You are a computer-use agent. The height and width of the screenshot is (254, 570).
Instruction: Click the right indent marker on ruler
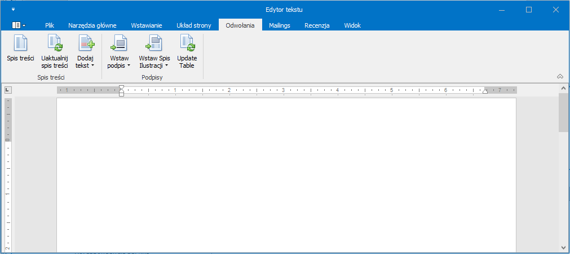point(485,91)
